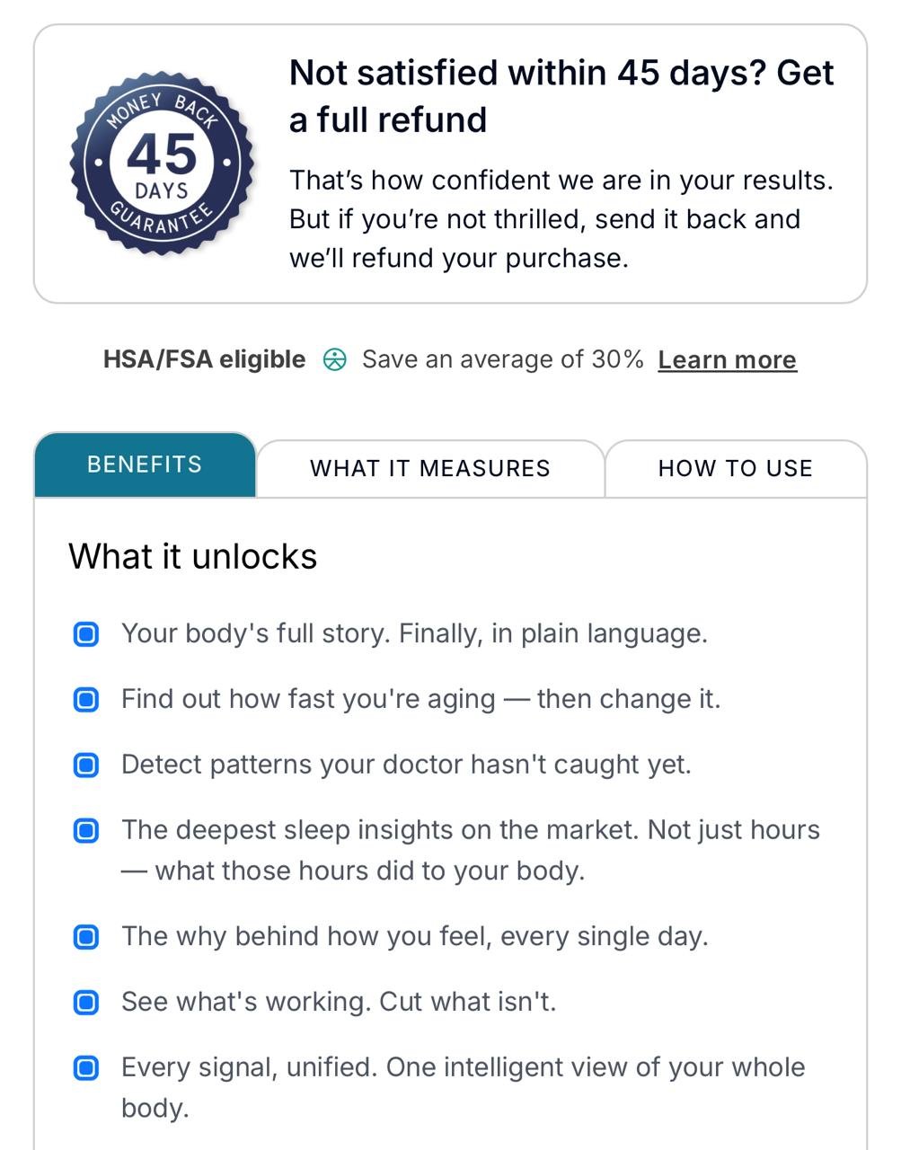901x1150 pixels.
Task: Click the 45 days money back guarantee badge
Action: [162, 164]
